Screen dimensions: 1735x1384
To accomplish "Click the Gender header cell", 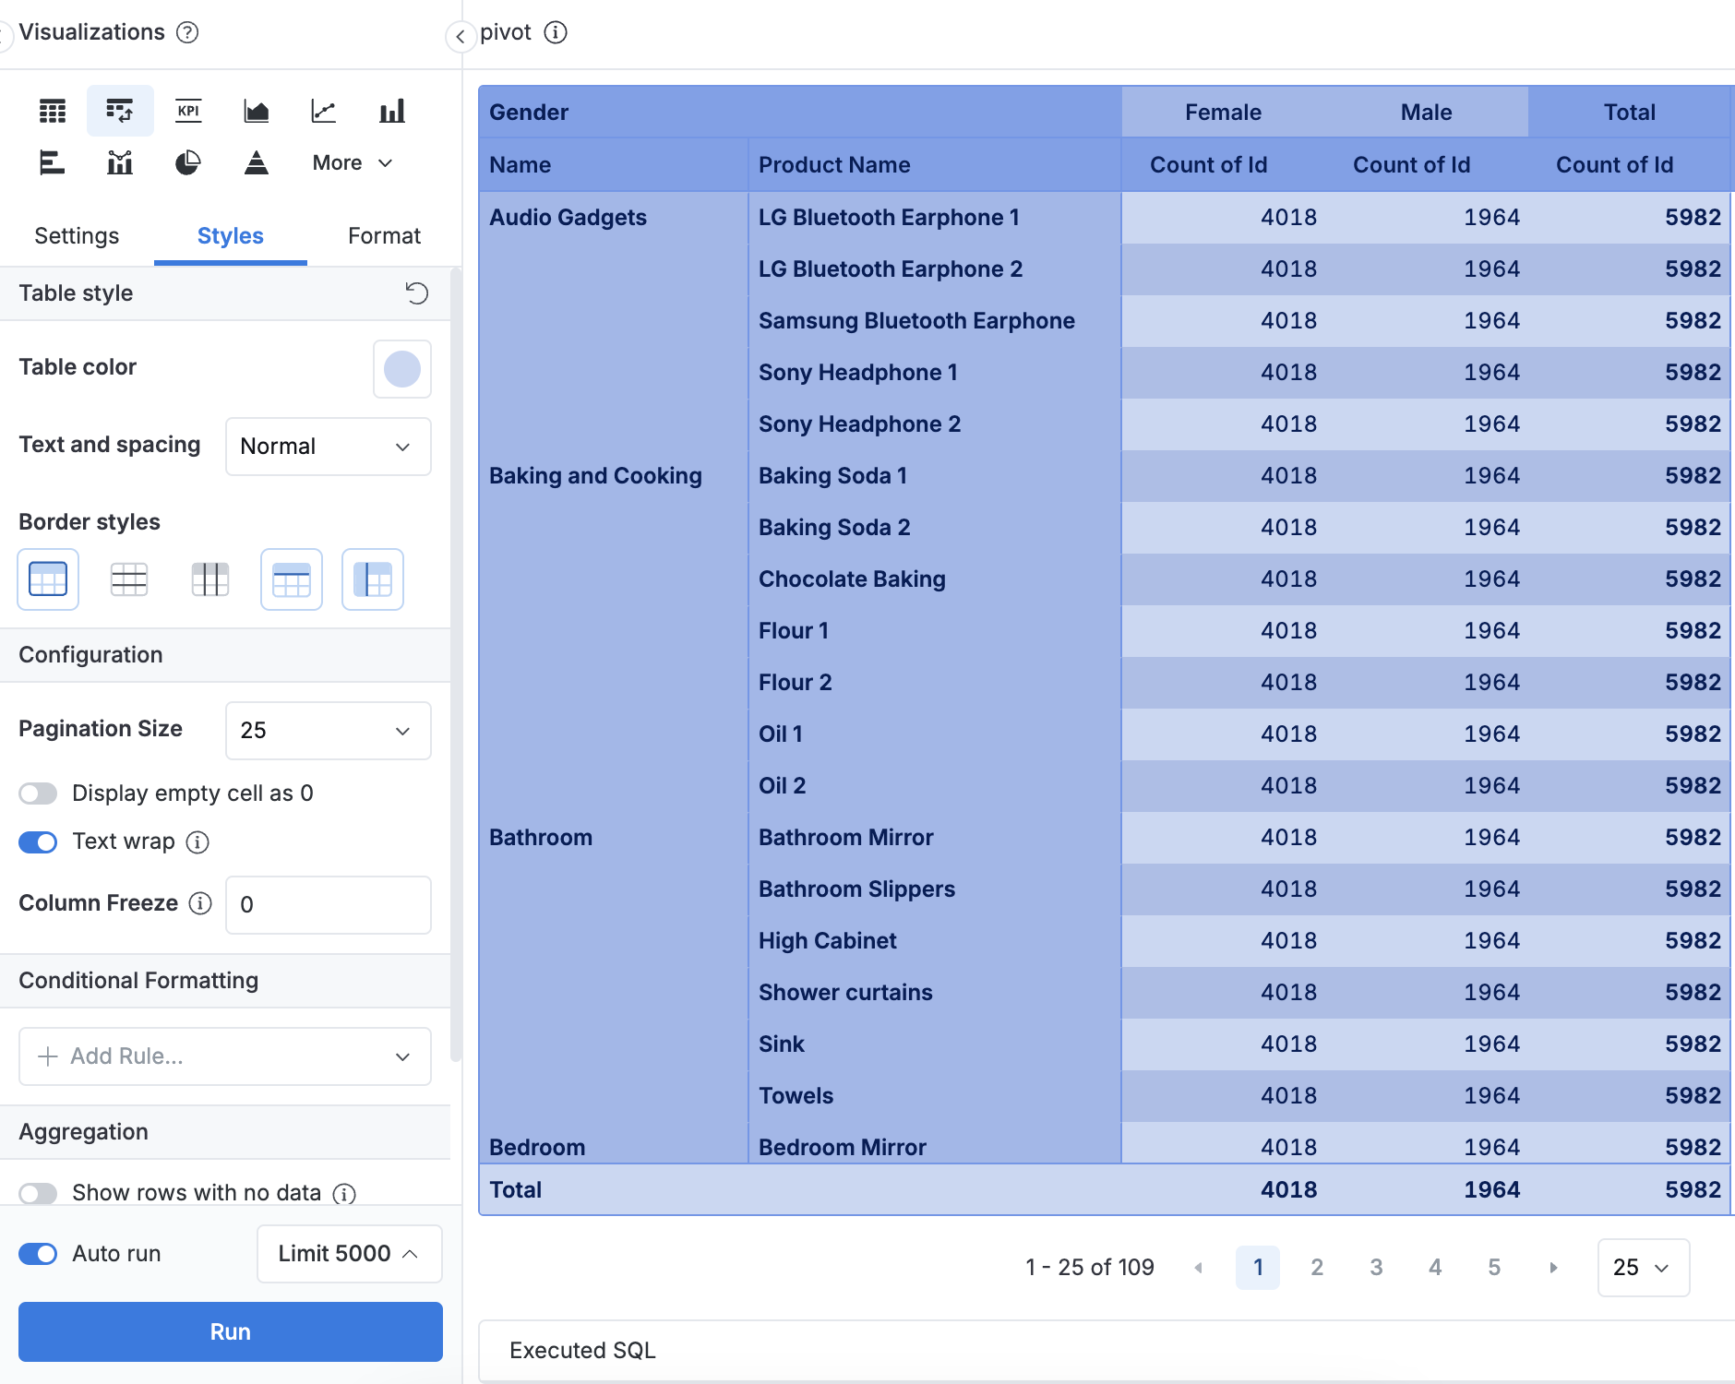I will pos(800,113).
